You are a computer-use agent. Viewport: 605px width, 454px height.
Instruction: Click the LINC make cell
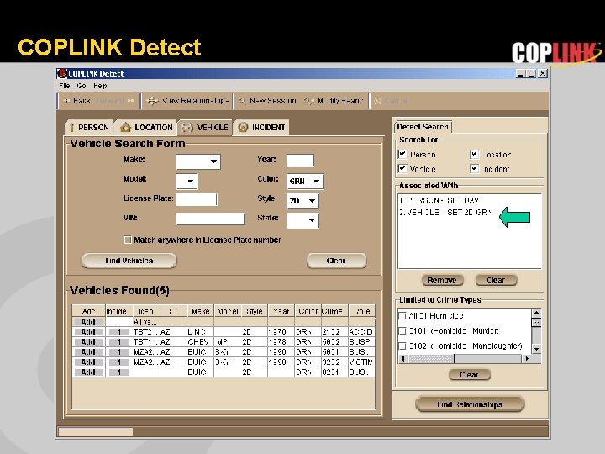[x=201, y=331]
